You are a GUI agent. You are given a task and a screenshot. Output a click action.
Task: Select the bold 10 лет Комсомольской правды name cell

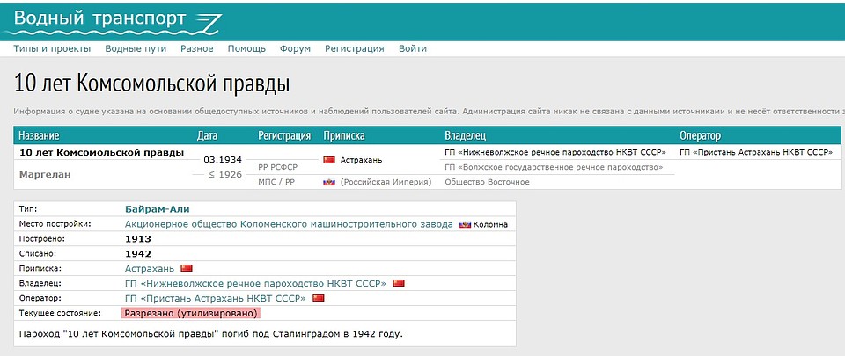click(x=101, y=153)
